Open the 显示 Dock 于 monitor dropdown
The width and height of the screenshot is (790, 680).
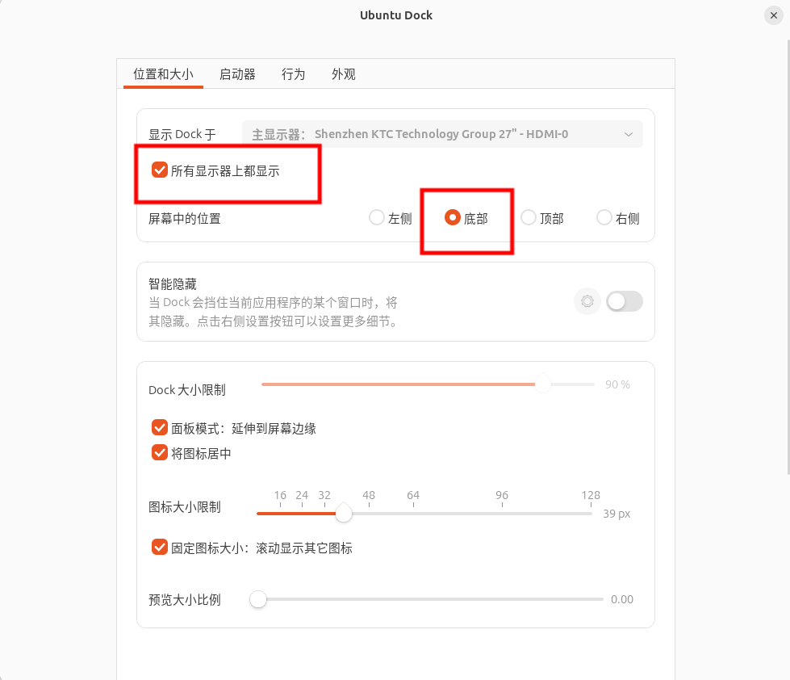pos(441,134)
